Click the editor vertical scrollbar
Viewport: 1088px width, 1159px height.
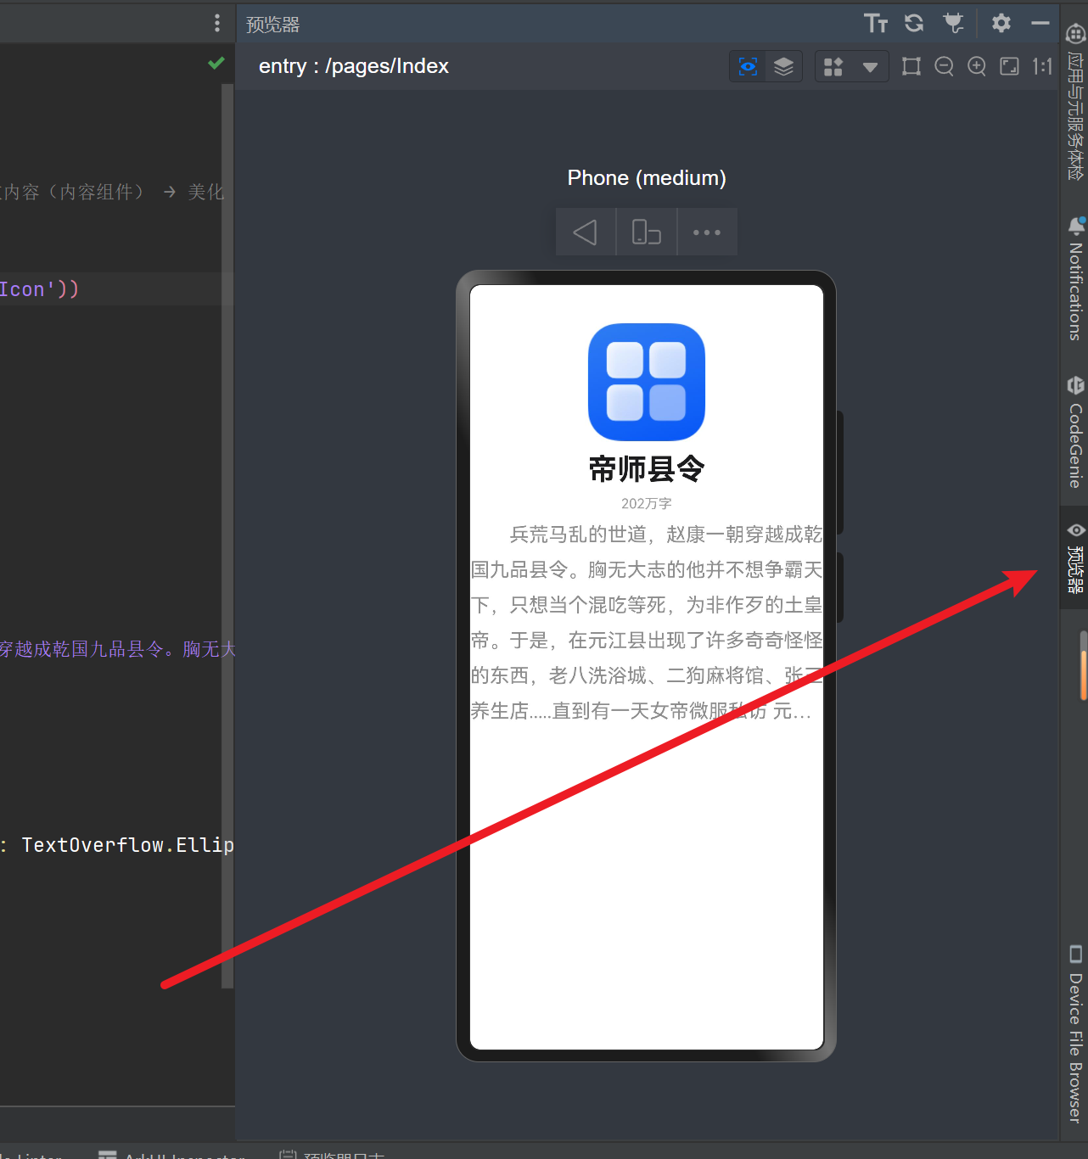227,535
